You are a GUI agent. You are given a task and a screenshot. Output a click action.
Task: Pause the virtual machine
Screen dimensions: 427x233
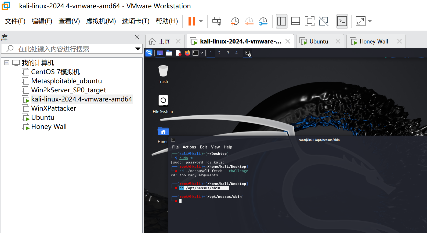click(x=191, y=21)
